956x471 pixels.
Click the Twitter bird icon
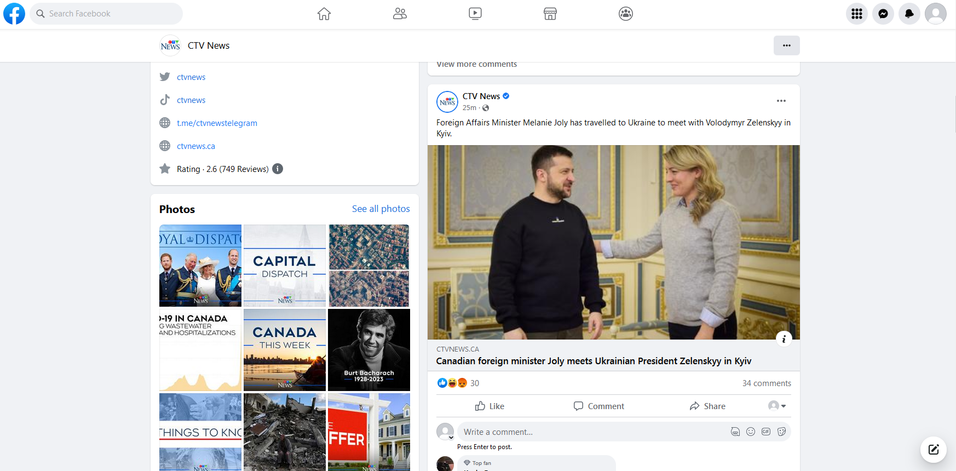[165, 77]
